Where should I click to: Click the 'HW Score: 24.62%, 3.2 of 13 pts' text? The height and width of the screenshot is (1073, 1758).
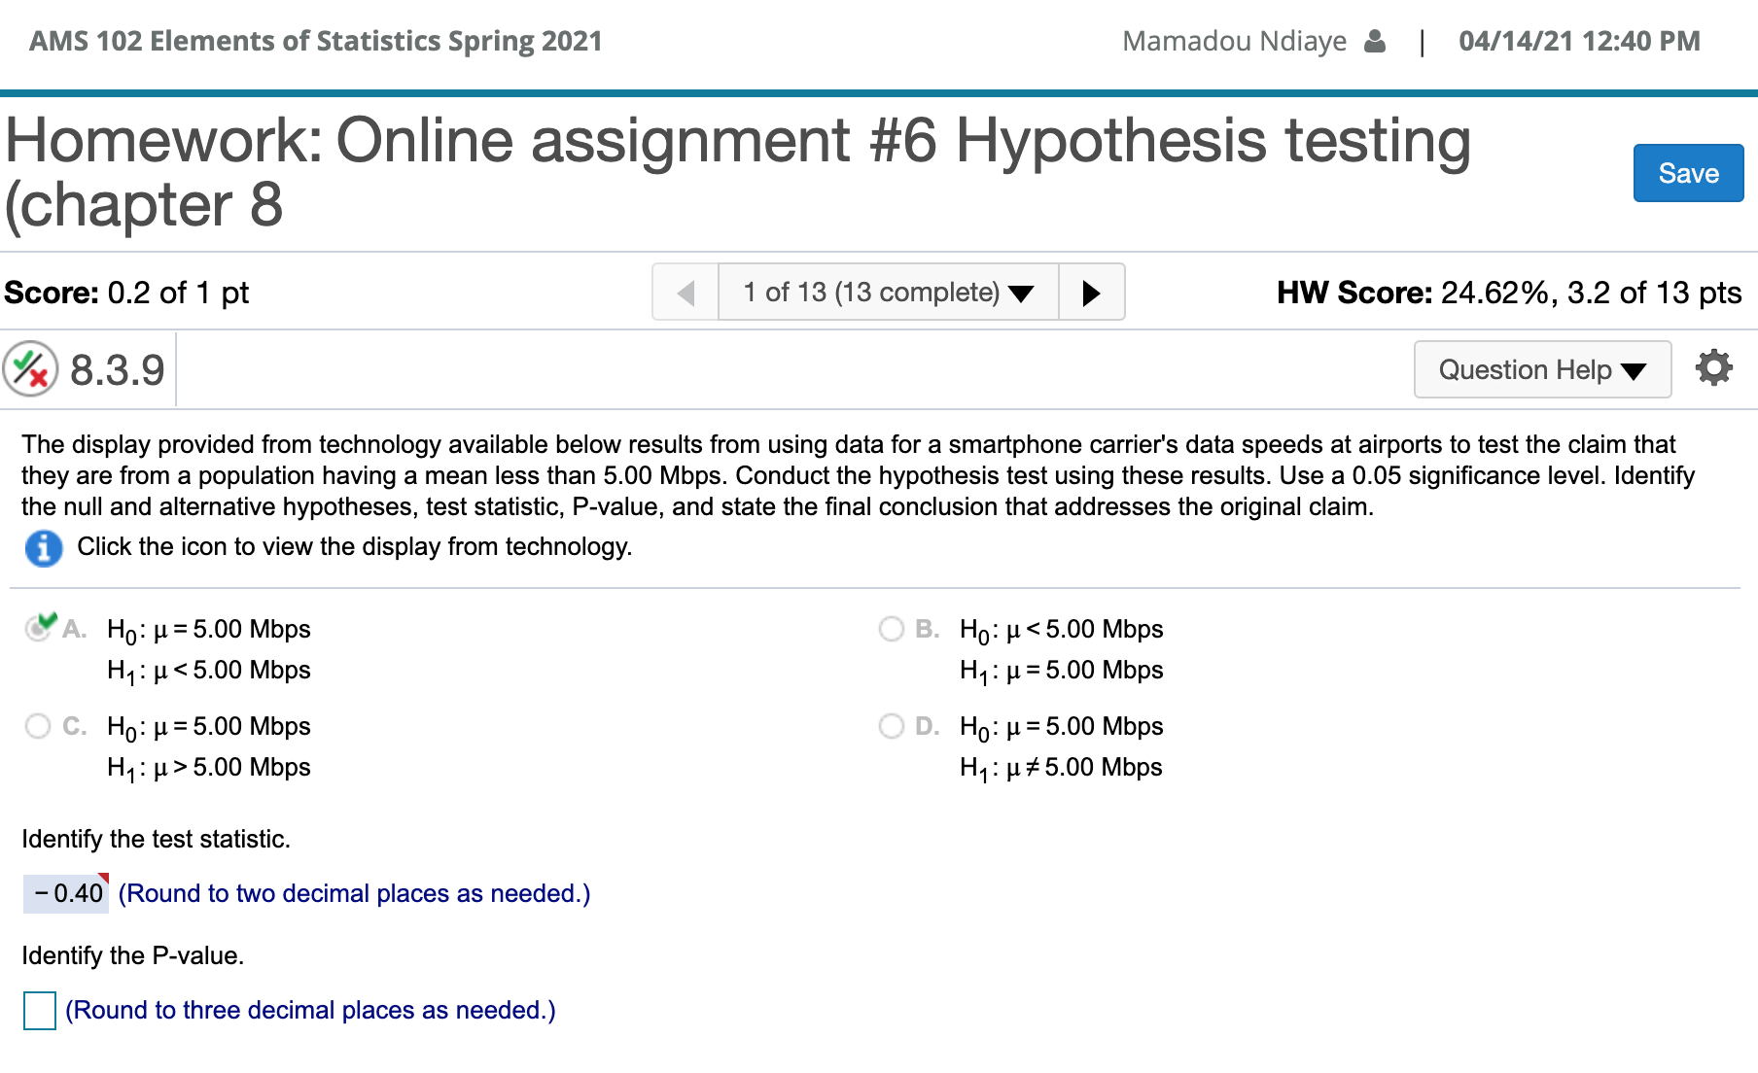pos(1509,293)
